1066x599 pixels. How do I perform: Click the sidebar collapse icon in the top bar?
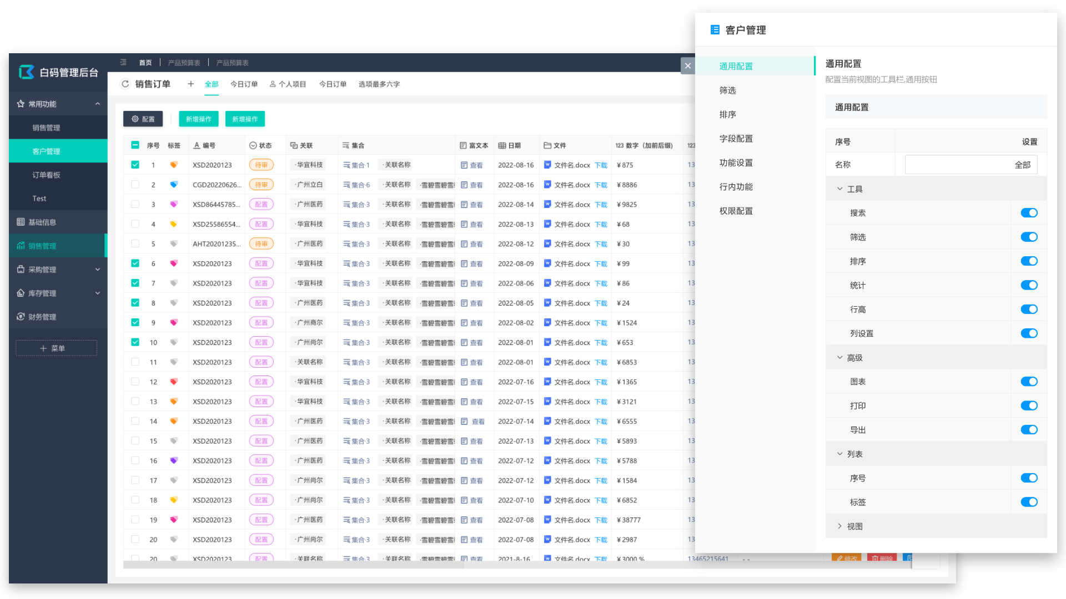pos(123,62)
